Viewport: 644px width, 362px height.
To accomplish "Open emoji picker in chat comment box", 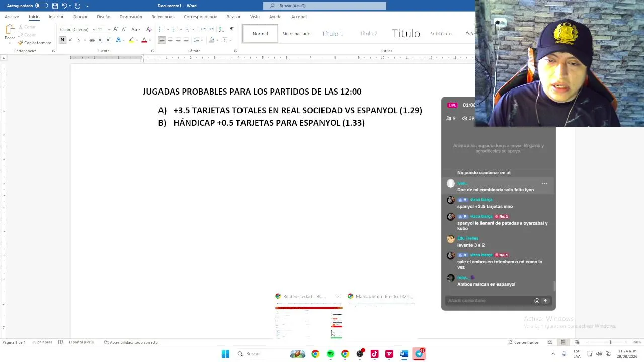I will pyautogui.click(x=537, y=301).
